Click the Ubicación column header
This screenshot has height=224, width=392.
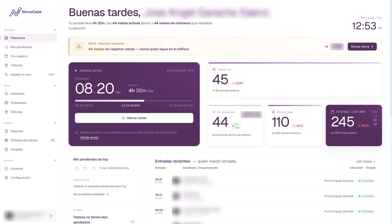(356, 168)
